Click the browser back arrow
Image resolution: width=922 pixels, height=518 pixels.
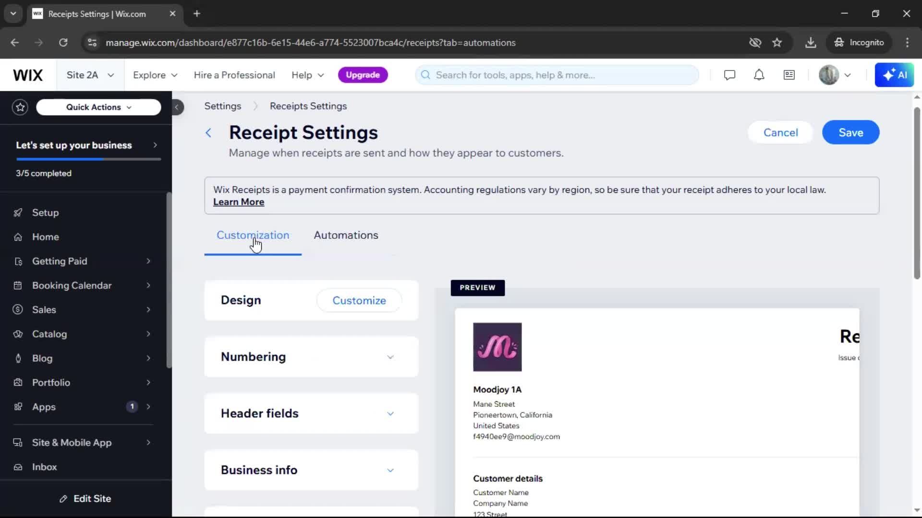[x=15, y=43]
